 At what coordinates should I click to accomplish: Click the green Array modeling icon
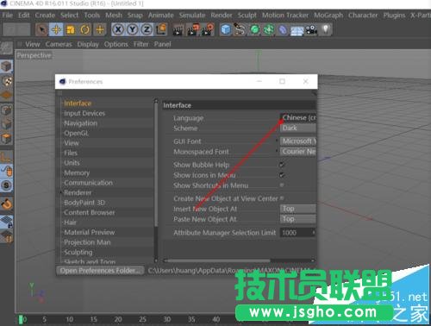pyautogui.click(x=269, y=29)
